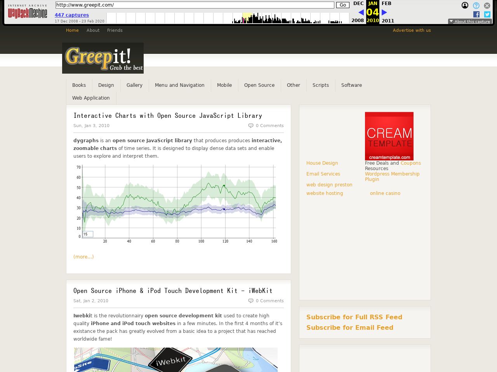
Task: Click the 447 captures link
Action: point(72,15)
